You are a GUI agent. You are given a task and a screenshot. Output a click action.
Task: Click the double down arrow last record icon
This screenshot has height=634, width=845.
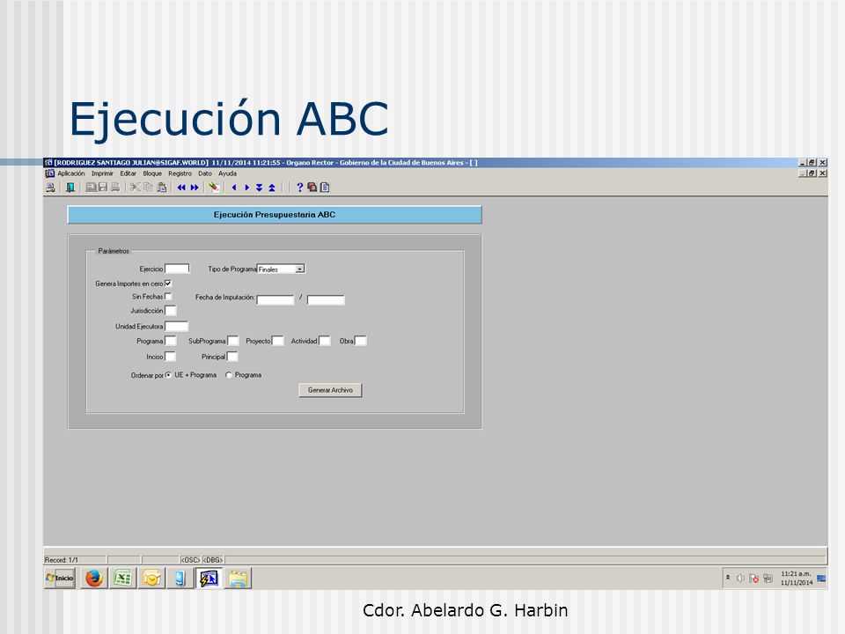tap(259, 187)
